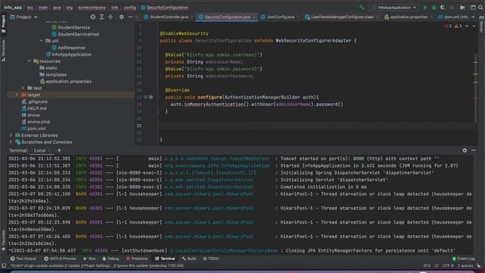Click the Build project hammer icon
485x273 pixels.
coord(361,8)
